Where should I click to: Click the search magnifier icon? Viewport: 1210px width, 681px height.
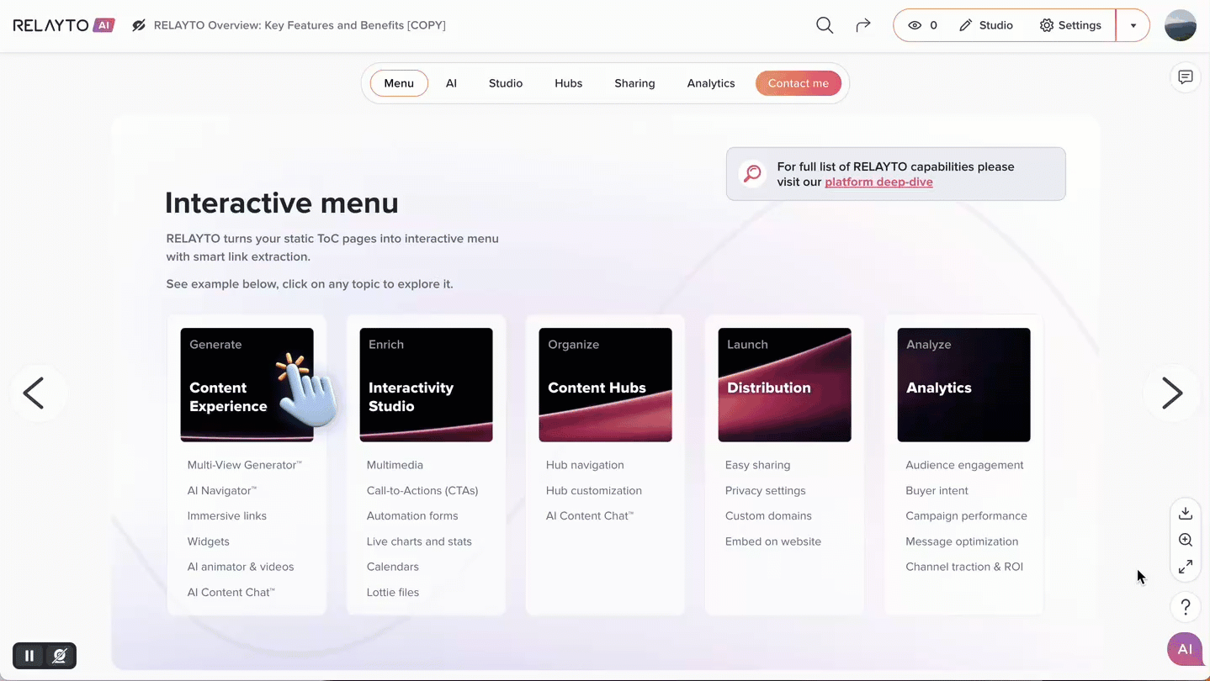825,25
